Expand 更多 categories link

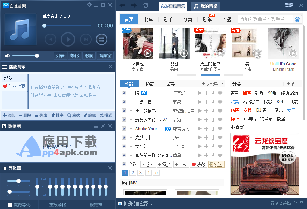pyautogui.click(x=293, y=84)
